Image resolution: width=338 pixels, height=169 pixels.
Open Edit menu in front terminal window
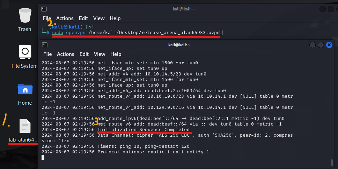84,54
